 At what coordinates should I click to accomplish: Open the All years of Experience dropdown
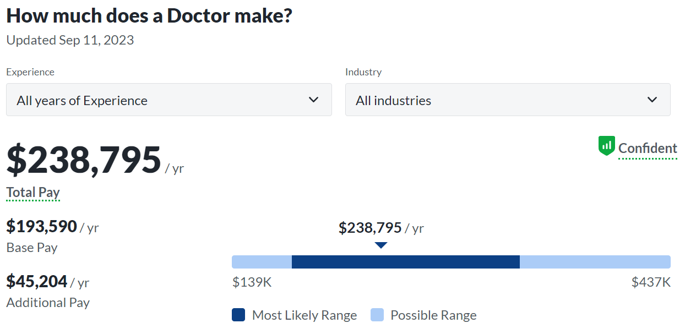[x=168, y=100]
